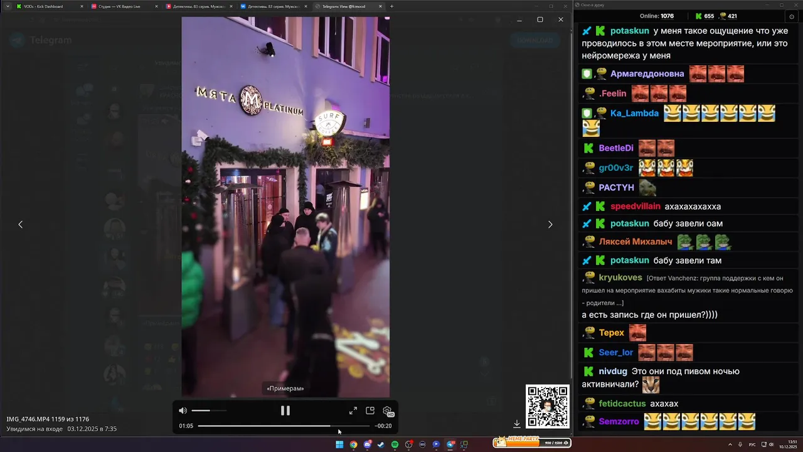Image resolution: width=803 pixels, height=452 pixels.
Task: Click message "бабу завели там"
Action: 688,261
